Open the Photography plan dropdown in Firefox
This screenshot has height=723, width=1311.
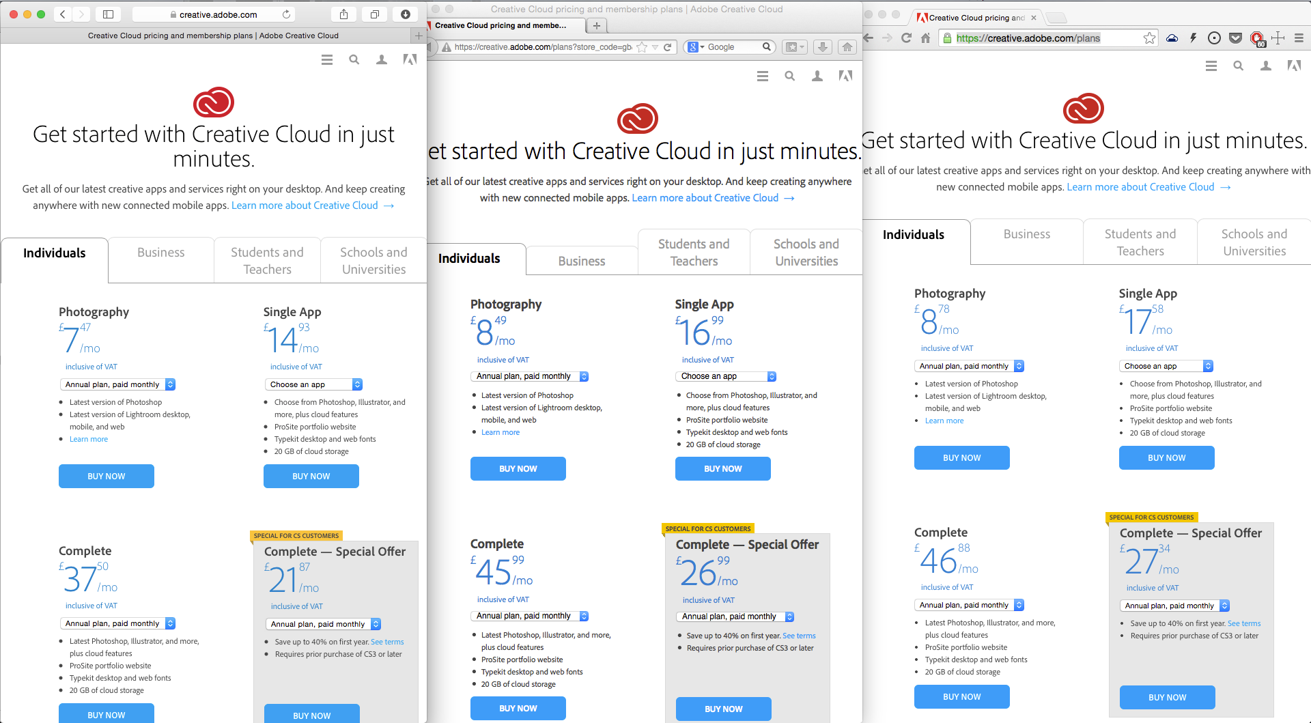530,376
